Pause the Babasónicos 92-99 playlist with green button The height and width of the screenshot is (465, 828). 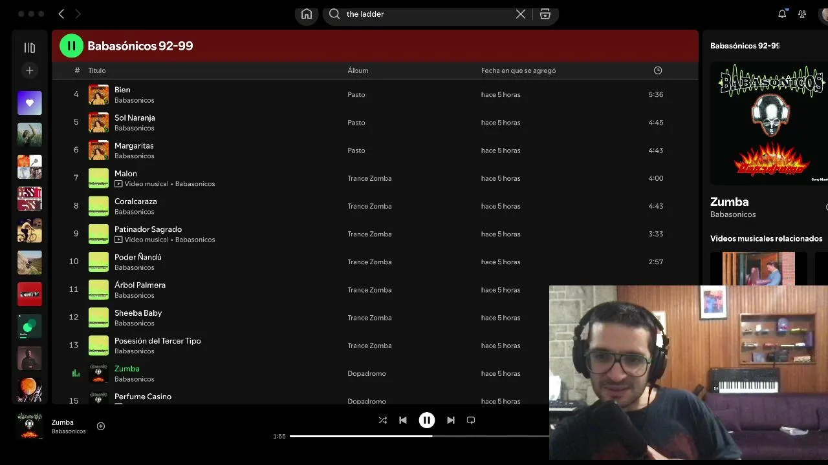71,46
